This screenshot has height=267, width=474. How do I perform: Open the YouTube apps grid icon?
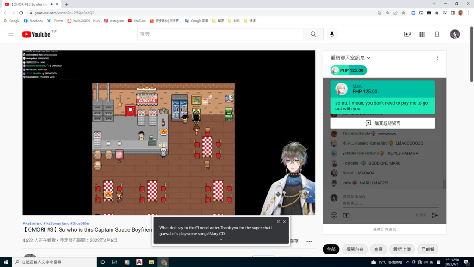[x=422, y=34]
